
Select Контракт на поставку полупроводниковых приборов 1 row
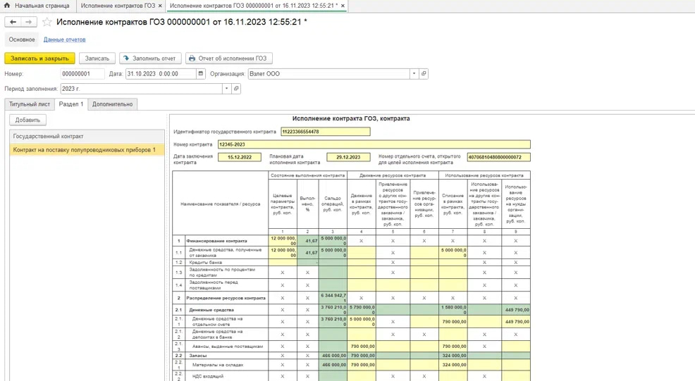coord(87,150)
